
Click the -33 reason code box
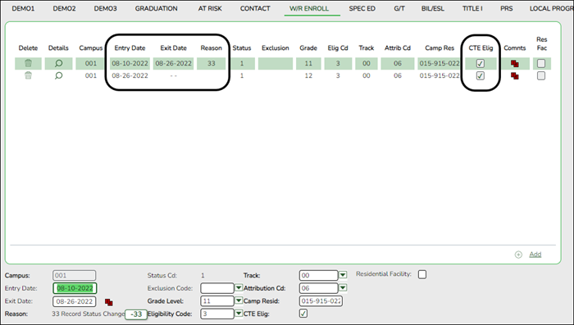[x=136, y=314]
